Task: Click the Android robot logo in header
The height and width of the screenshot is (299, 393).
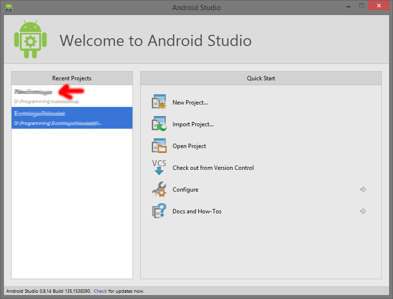Action: pyautogui.click(x=30, y=39)
